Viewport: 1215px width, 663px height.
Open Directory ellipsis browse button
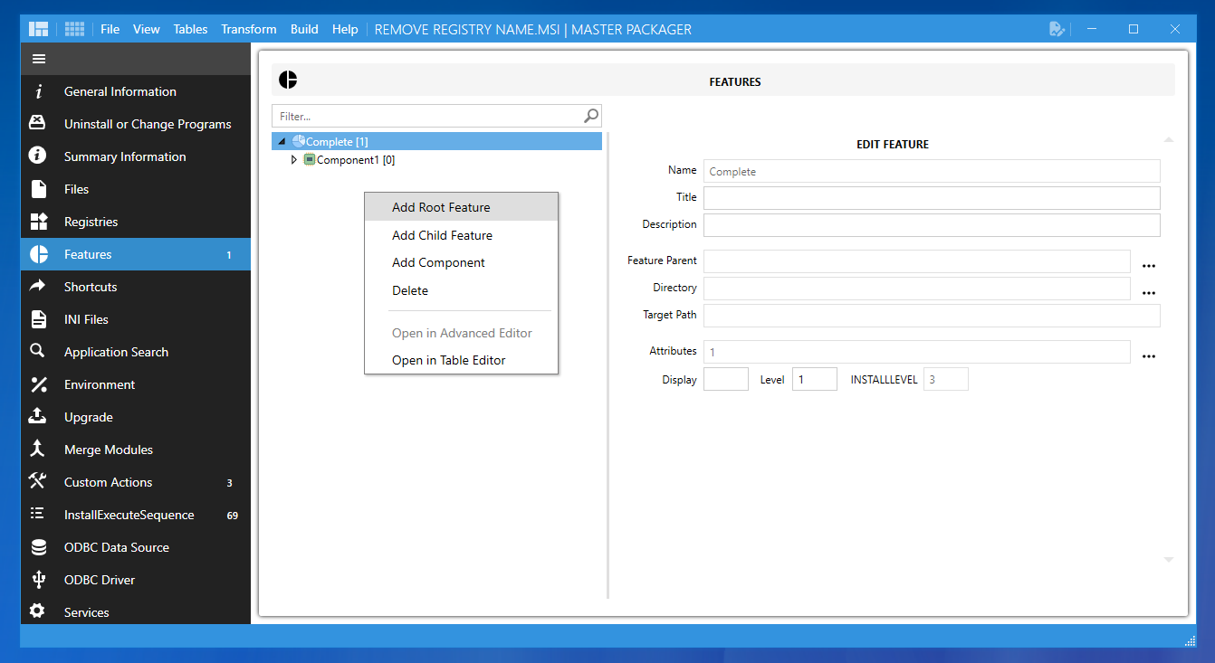coord(1149,293)
